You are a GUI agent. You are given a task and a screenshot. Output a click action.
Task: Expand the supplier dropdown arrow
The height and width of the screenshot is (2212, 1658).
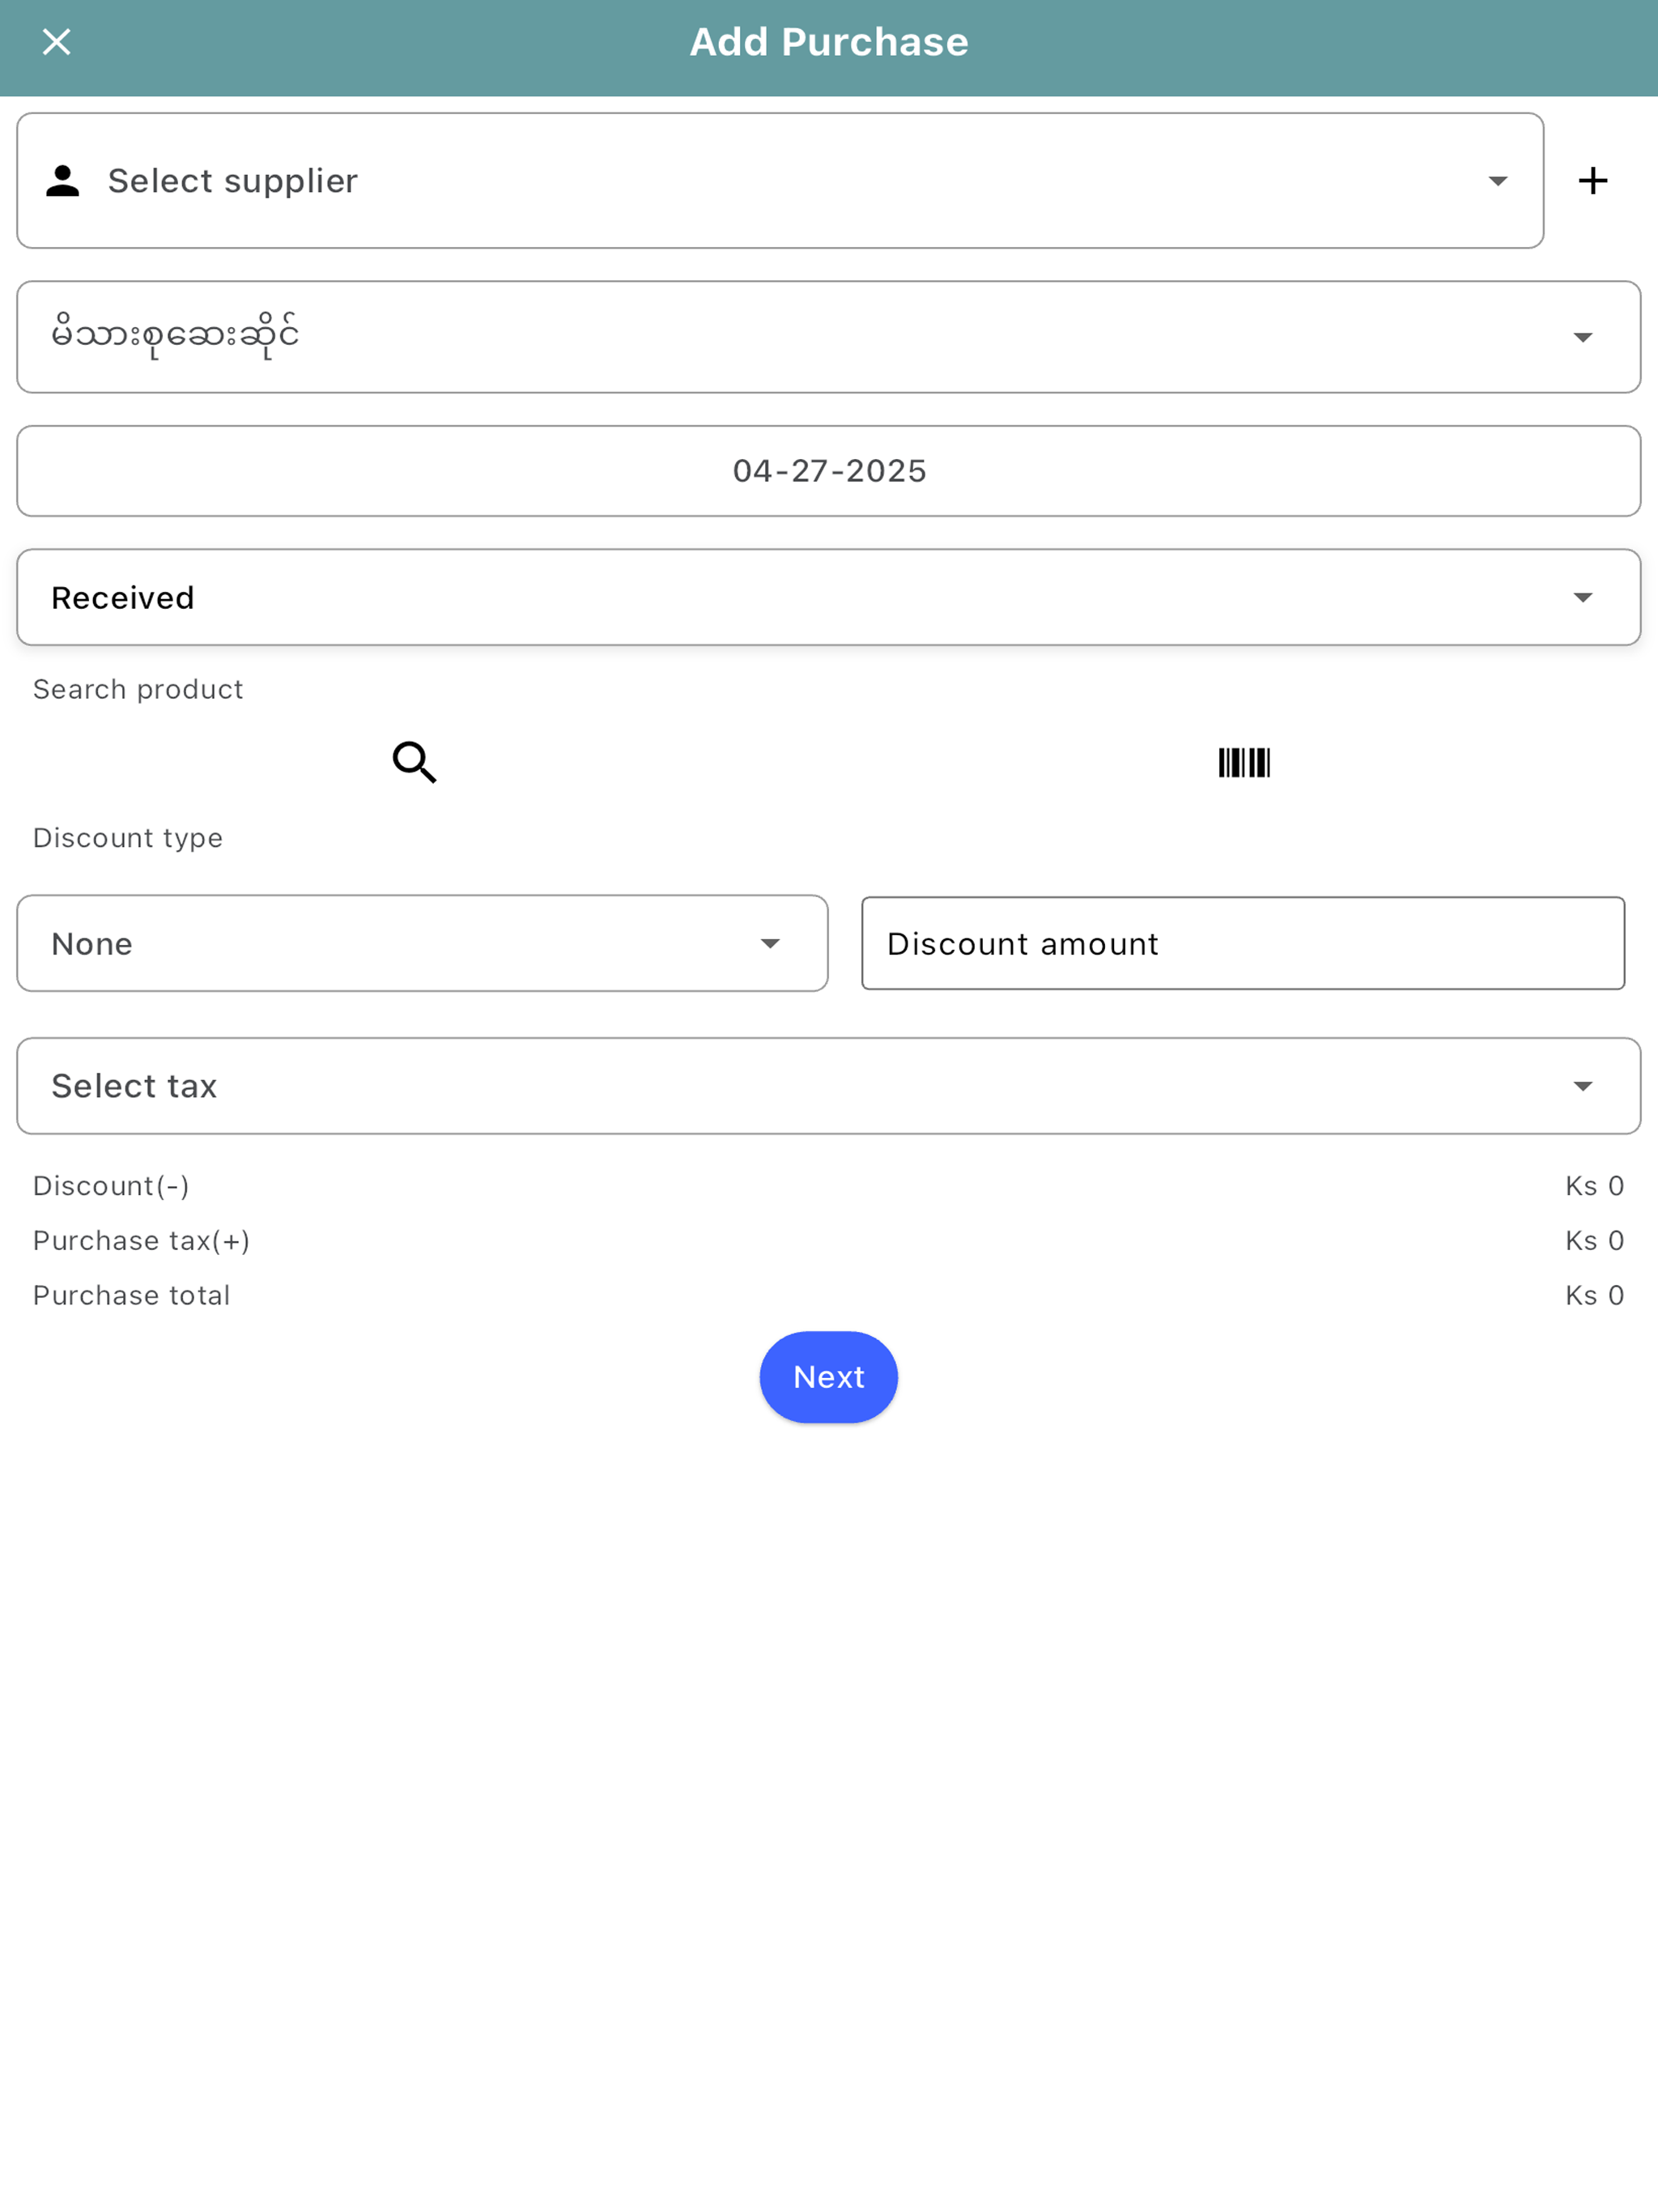click(1497, 181)
